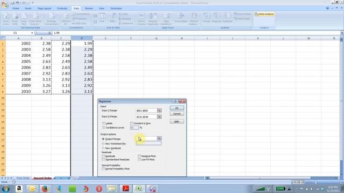Open Existing Connections
The image size is (344, 193).
[x=52, y=19]
